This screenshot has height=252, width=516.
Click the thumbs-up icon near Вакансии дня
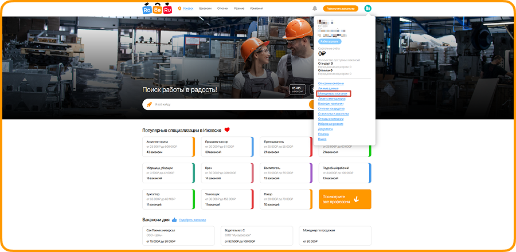coord(174,219)
